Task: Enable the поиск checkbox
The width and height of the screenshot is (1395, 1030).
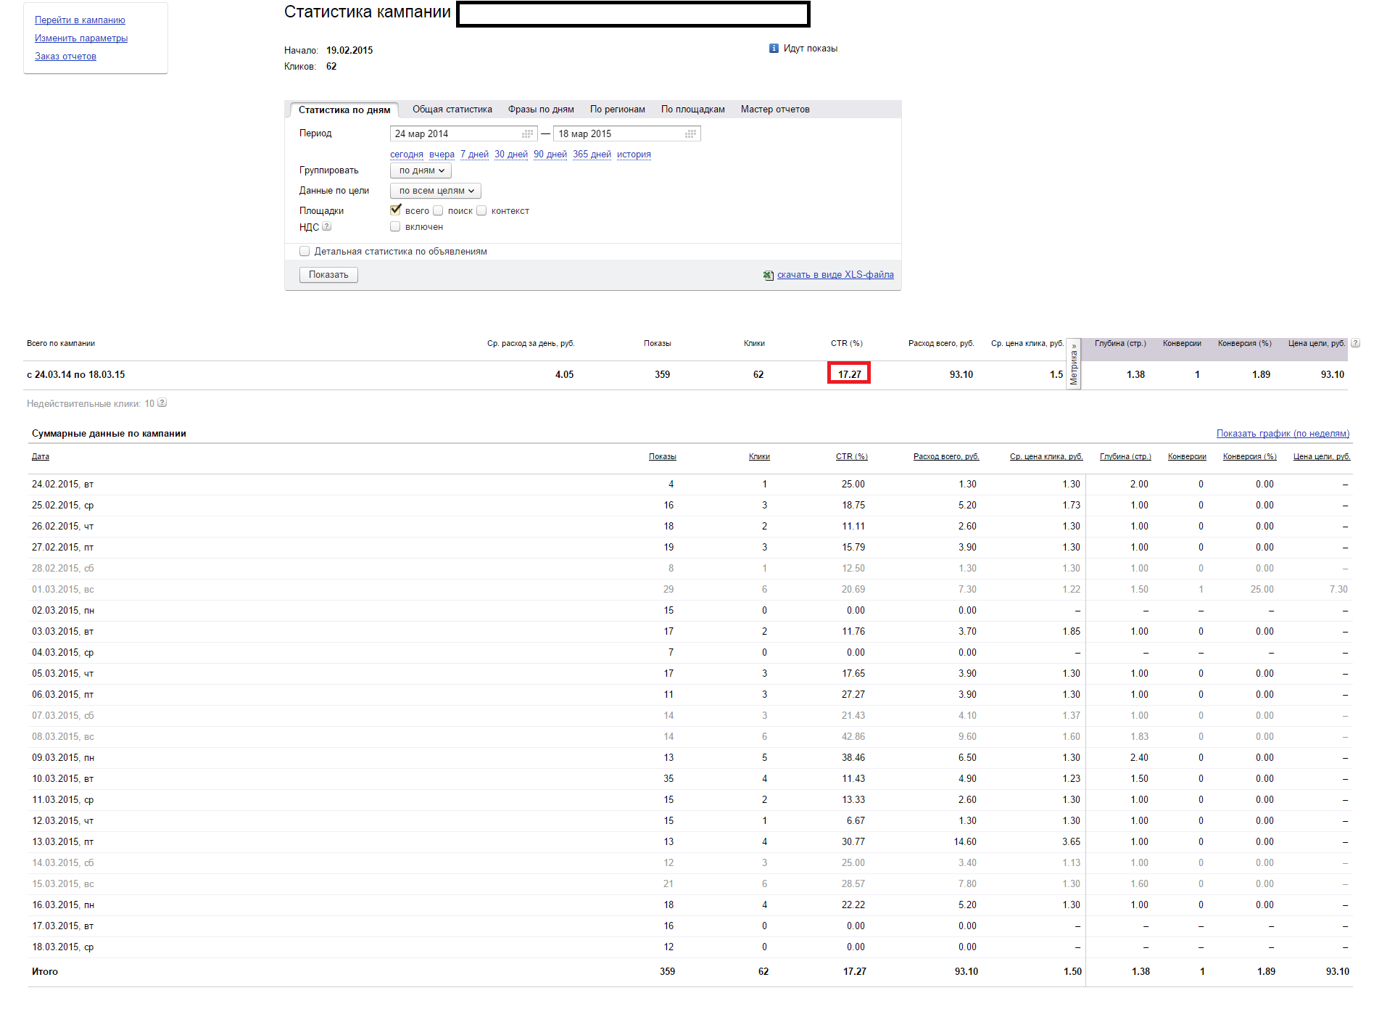Action: 438,211
